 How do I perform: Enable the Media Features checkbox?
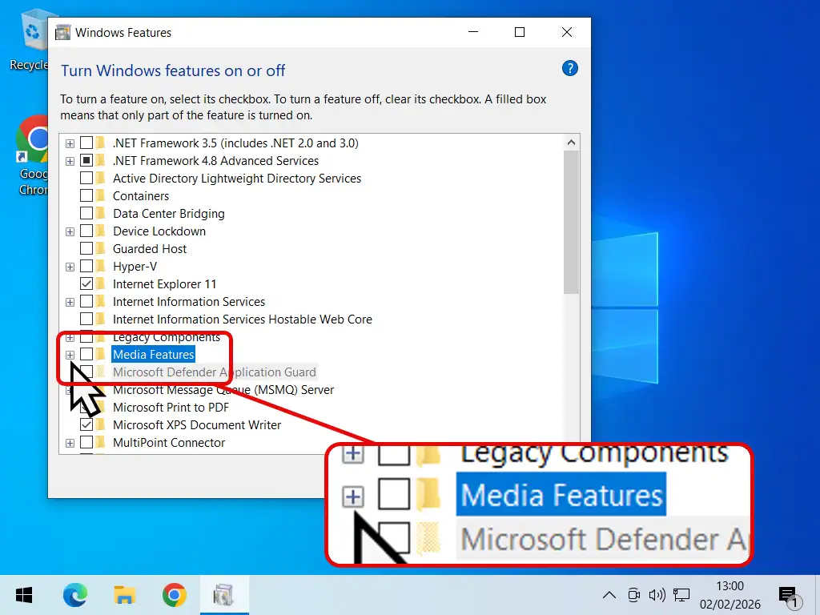[x=86, y=354]
